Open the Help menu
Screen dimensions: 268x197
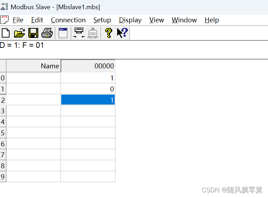click(x=212, y=20)
